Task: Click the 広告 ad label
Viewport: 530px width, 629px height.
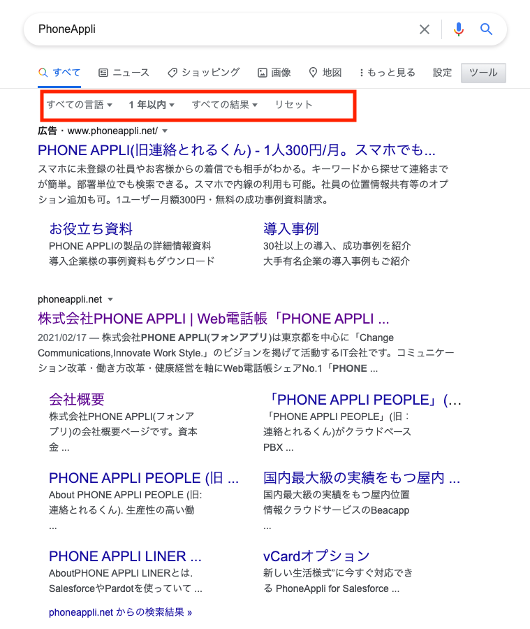Action: pyautogui.click(x=47, y=131)
